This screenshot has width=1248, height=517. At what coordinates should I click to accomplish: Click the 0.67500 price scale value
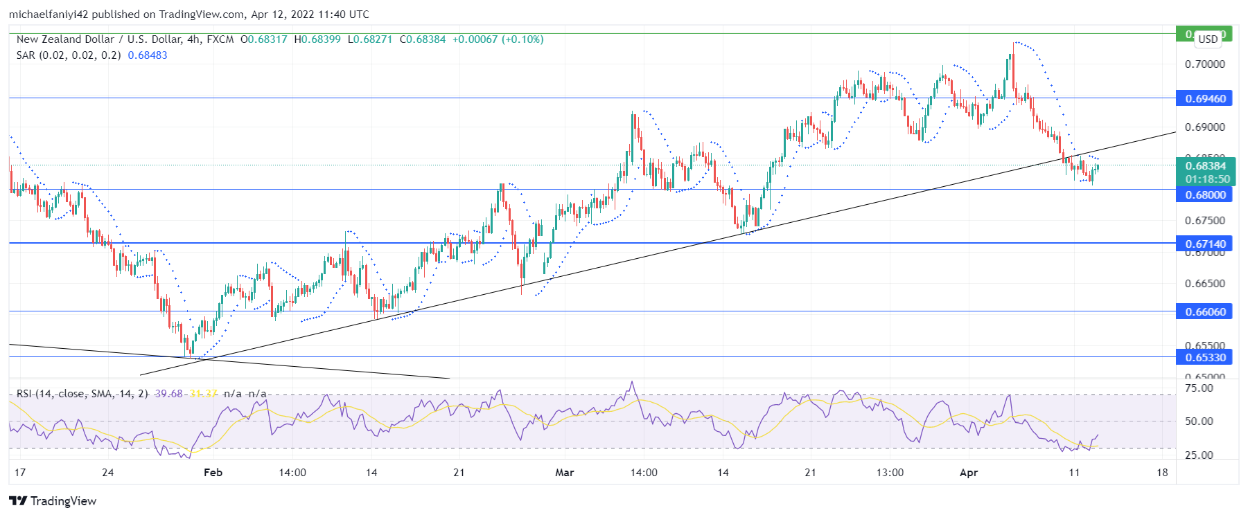(1205, 221)
